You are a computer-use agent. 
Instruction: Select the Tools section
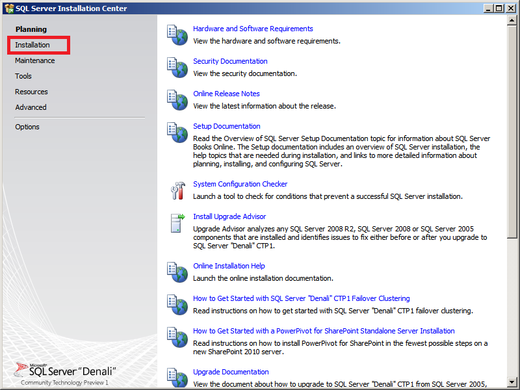[23, 76]
